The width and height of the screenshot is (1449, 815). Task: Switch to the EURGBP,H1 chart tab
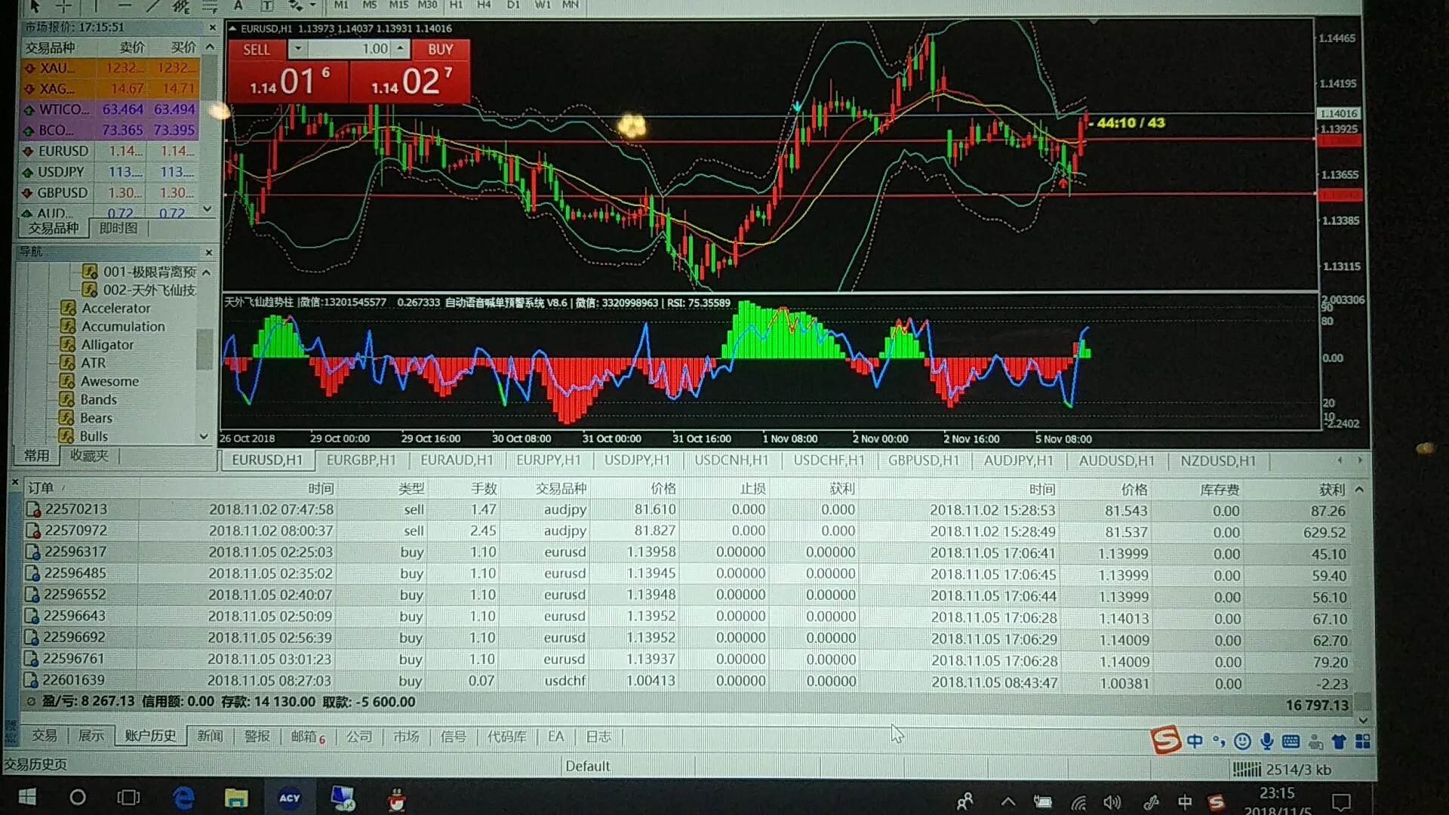(361, 460)
